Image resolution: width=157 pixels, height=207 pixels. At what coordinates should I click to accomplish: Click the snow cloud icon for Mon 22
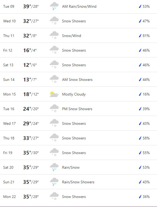coord(54,196)
